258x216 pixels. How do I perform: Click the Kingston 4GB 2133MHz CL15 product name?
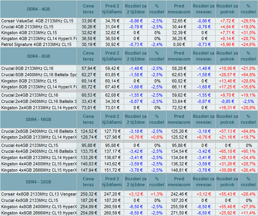click(x=29, y=33)
